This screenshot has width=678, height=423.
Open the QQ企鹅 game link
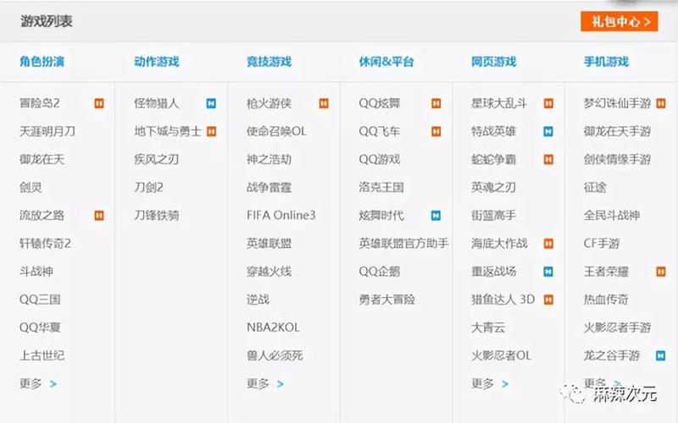[x=380, y=272]
